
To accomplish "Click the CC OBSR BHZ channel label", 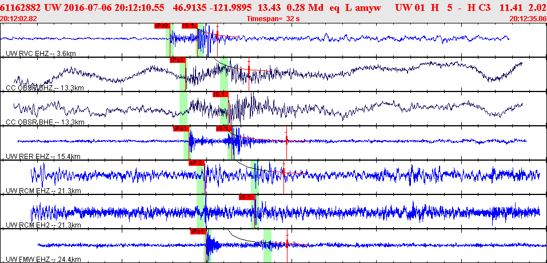I will coord(45,88).
